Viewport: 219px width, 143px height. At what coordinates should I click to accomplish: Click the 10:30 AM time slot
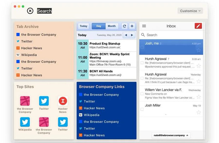[83, 46]
